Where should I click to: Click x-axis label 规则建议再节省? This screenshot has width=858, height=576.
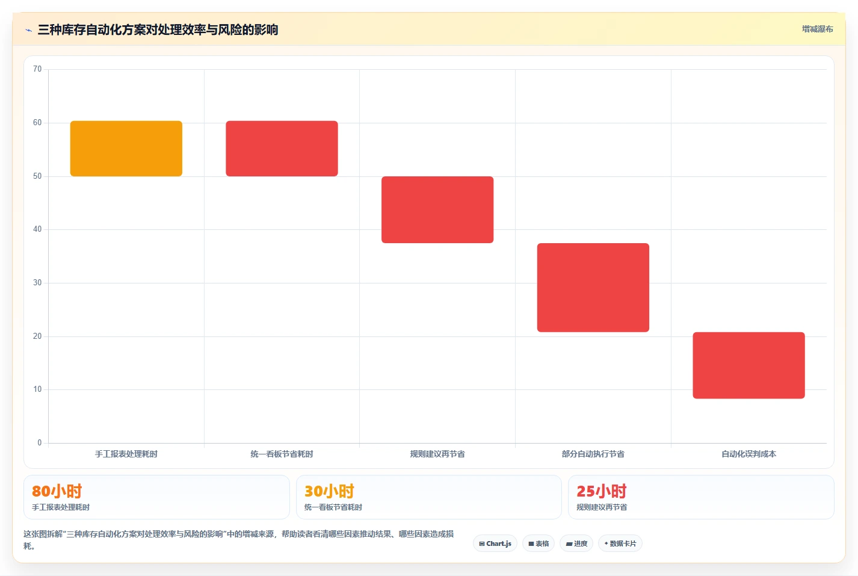coord(437,454)
